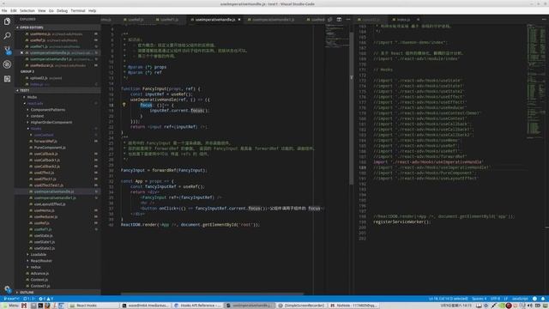
Task: Open the notifications bell in status bar
Action: (x=543, y=299)
